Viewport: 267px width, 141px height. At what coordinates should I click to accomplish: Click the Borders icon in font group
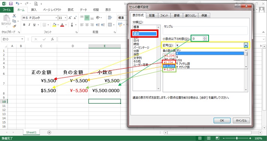pyautogui.click(x=44, y=25)
